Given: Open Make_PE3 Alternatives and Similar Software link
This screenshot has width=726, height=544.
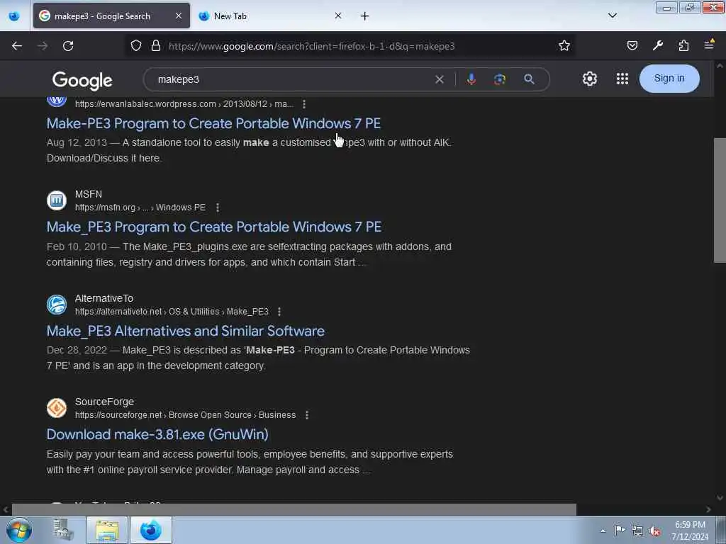Looking at the screenshot, I should coord(186,331).
